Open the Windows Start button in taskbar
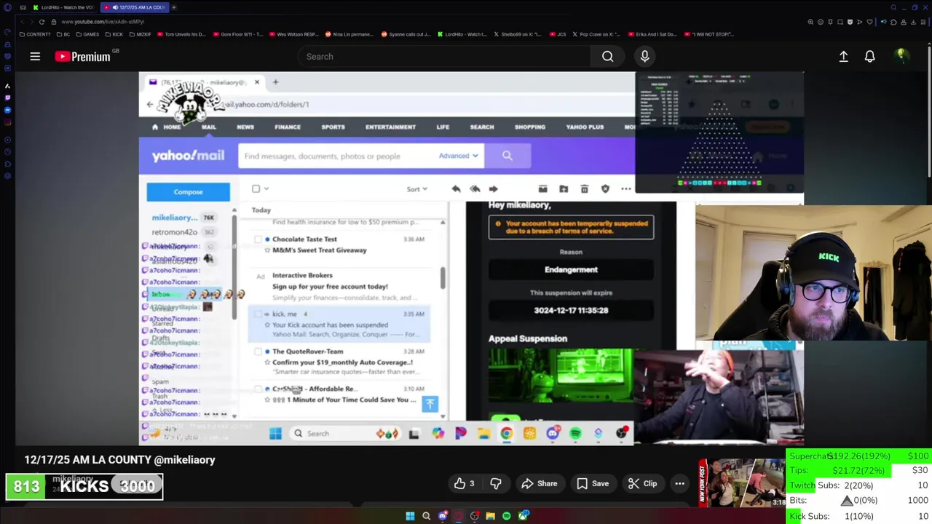The height and width of the screenshot is (524, 932). 410,516
